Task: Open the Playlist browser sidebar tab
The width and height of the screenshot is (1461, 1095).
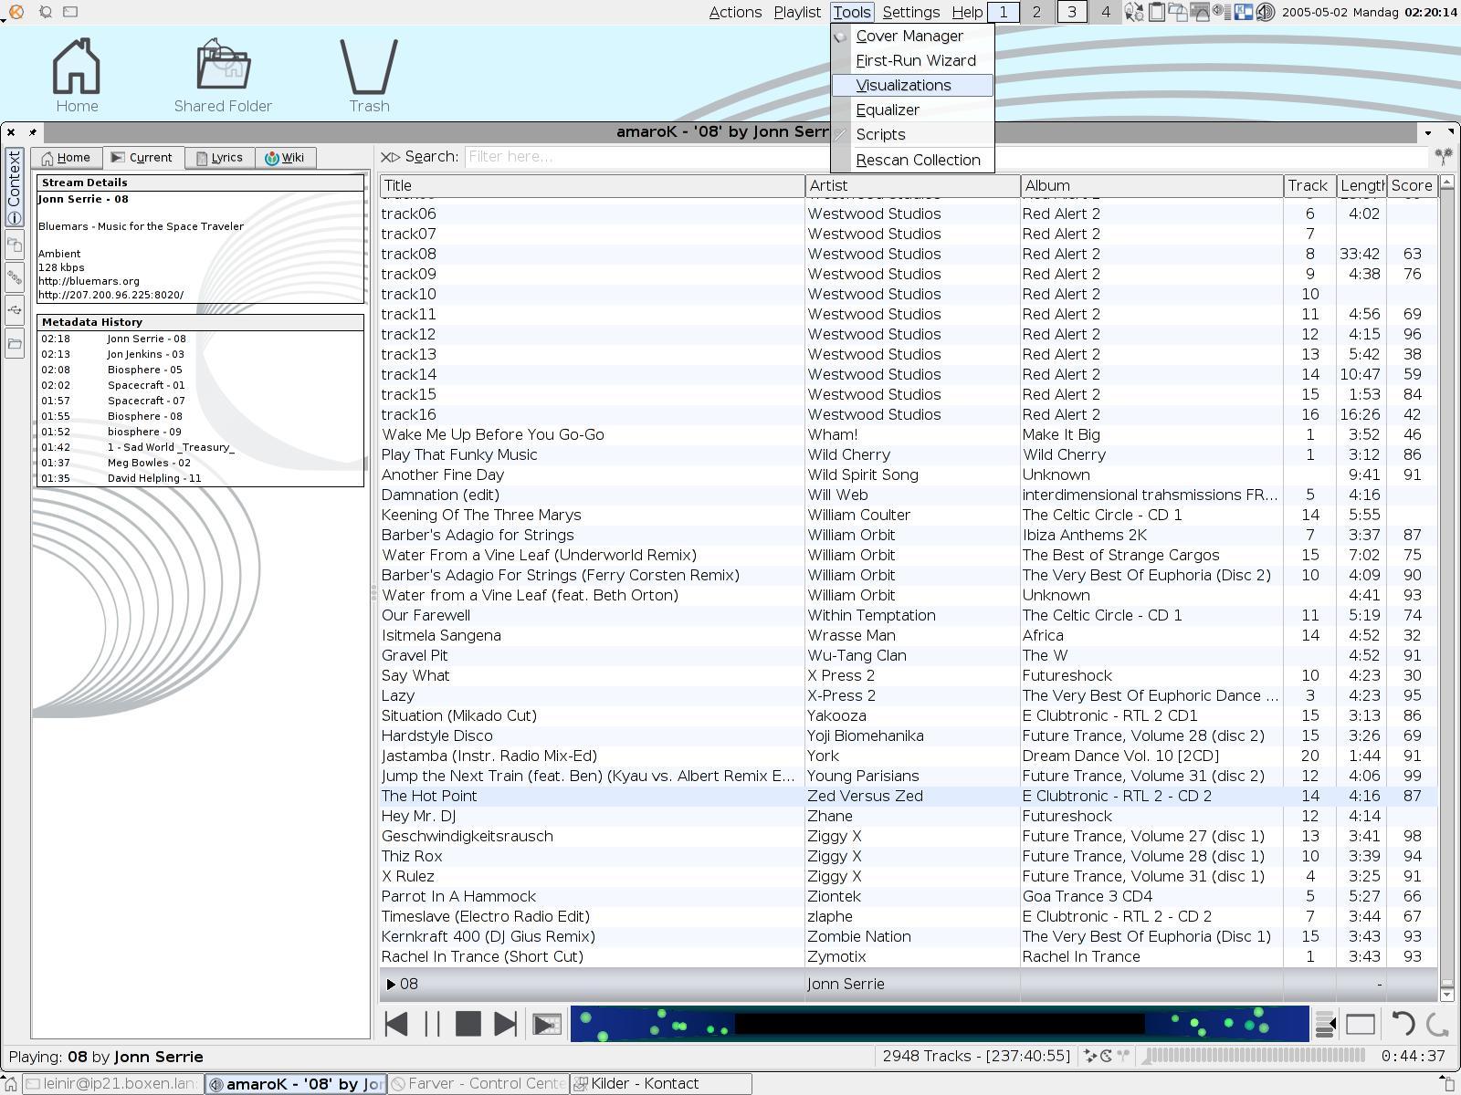Action: click(15, 277)
